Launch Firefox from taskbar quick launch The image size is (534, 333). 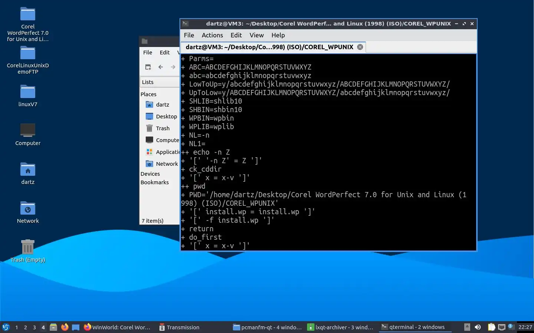coord(65,327)
